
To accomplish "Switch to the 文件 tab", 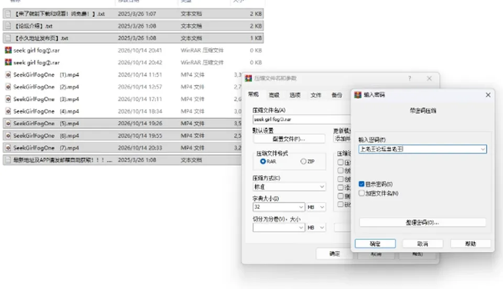I will coord(316,95).
